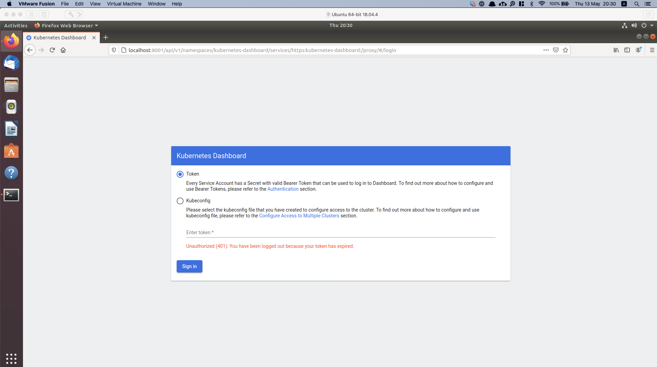
Task: Click the macOS Wi-Fi icon
Action: 542,4
